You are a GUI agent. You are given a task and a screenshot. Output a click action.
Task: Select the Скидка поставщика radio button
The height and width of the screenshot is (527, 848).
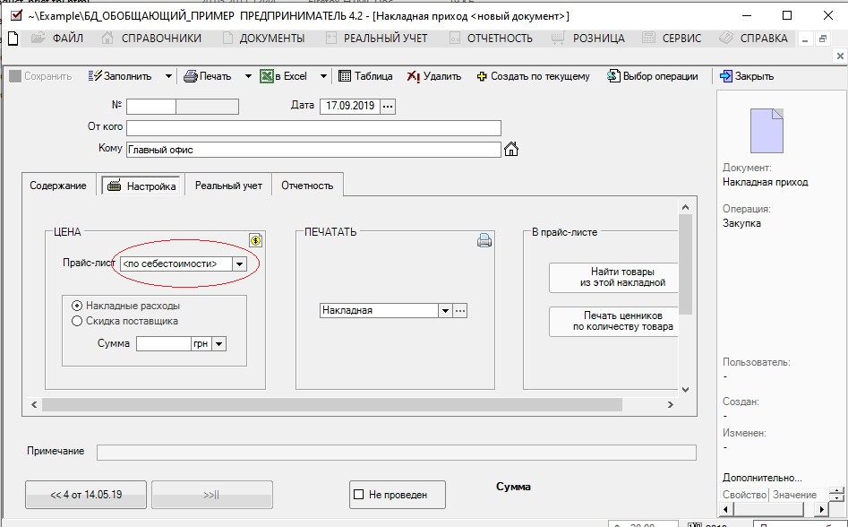(77, 321)
